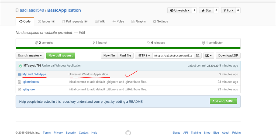Star the BasicApplication repository
The height and width of the screenshot is (135, 276).
click(x=206, y=10)
